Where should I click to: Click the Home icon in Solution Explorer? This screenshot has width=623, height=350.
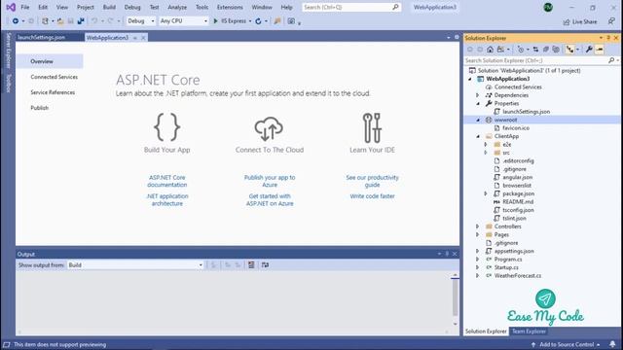click(490, 50)
